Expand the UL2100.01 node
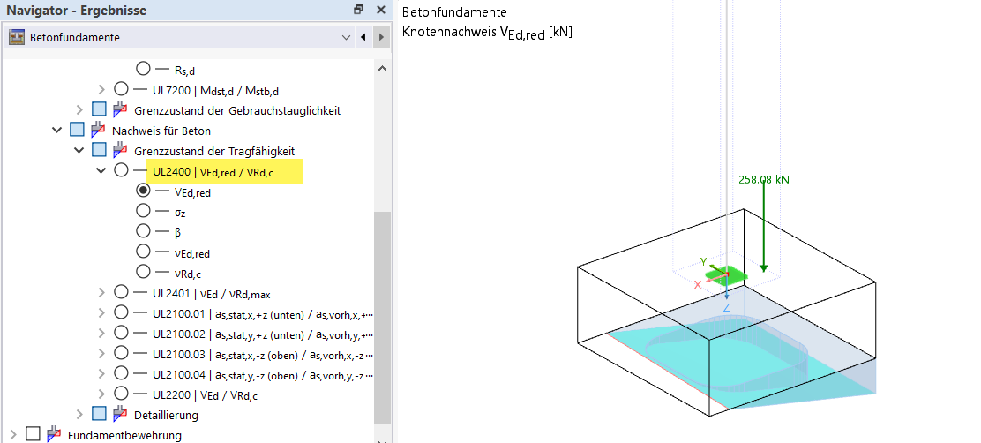 pyautogui.click(x=102, y=312)
